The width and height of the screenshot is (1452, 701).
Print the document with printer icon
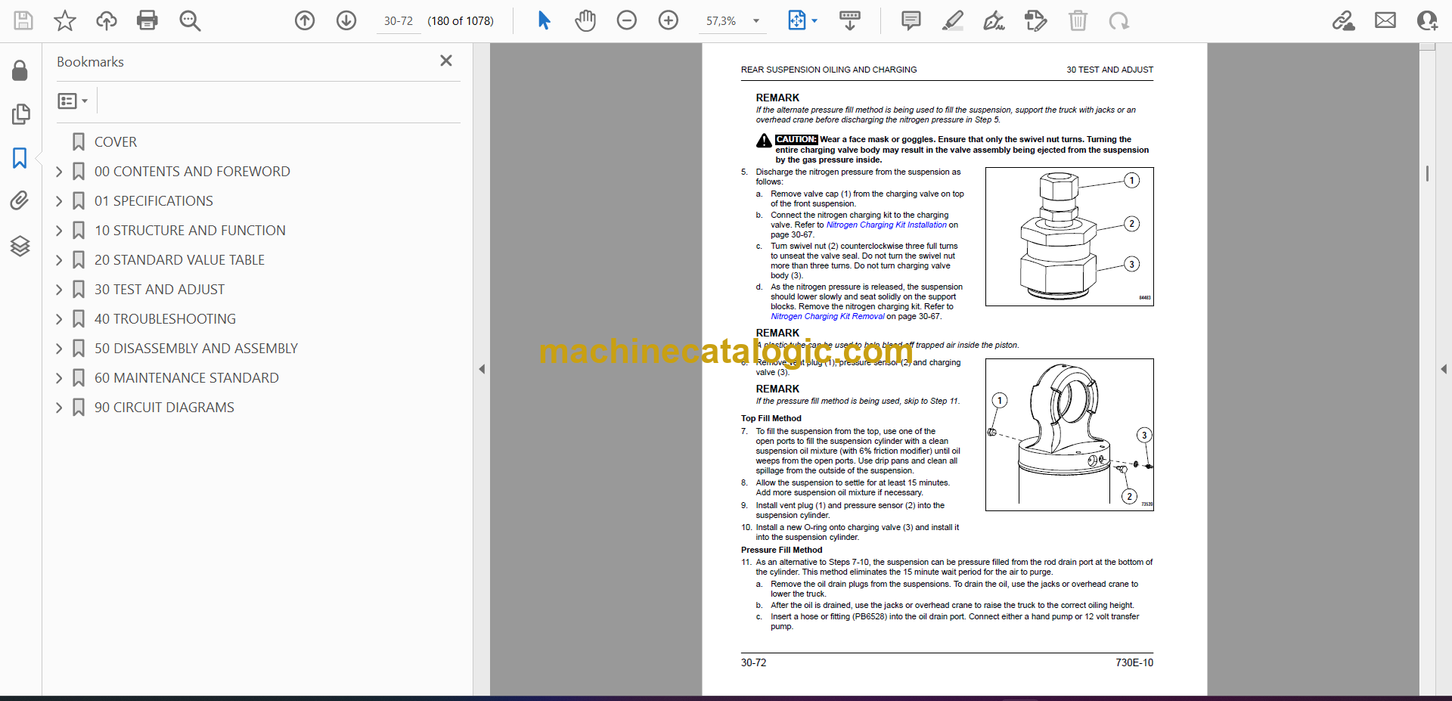(x=147, y=20)
